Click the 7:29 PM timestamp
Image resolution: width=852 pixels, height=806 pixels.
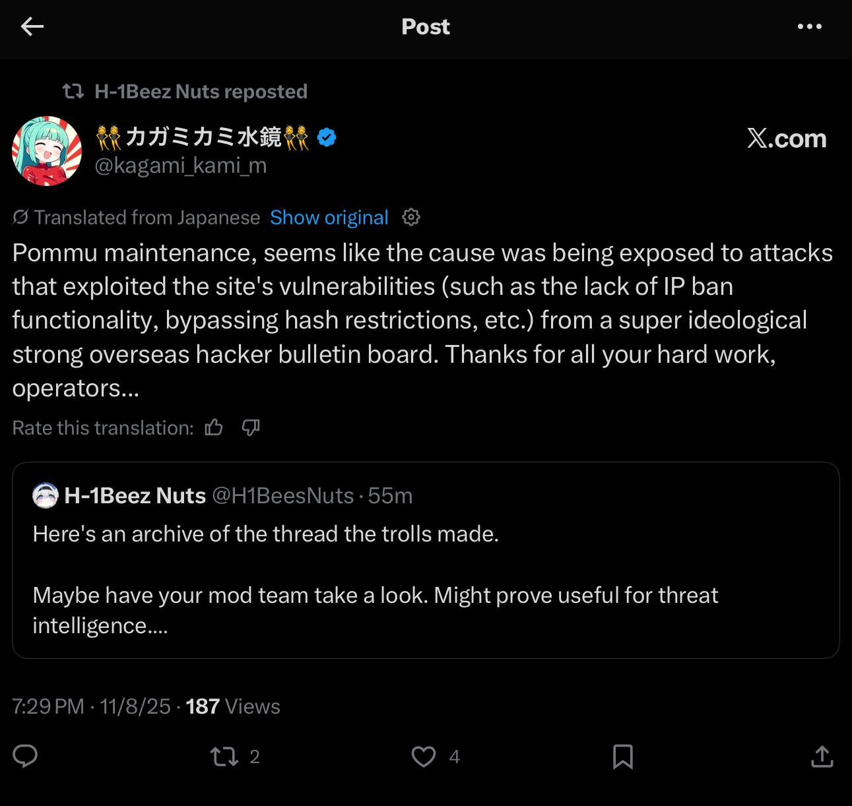click(x=48, y=706)
